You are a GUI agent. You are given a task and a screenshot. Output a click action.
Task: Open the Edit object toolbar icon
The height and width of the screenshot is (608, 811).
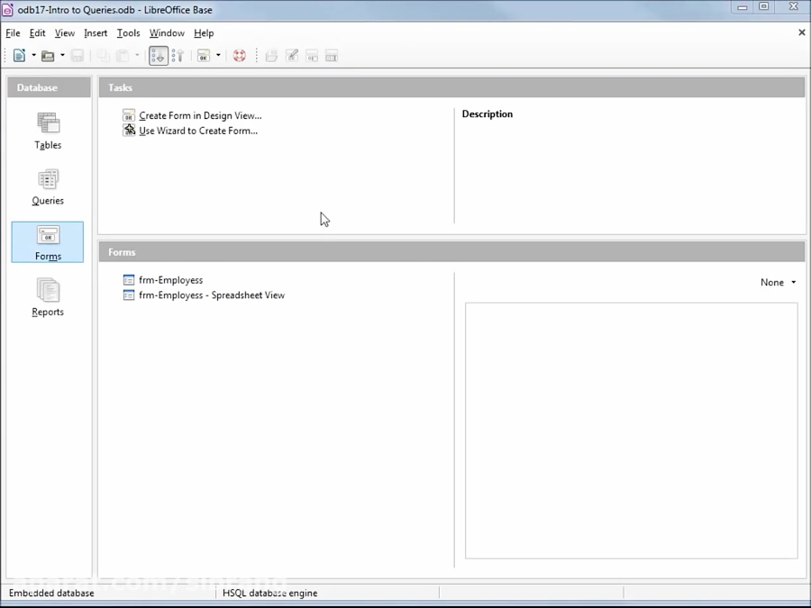pyautogui.click(x=292, y=55)
